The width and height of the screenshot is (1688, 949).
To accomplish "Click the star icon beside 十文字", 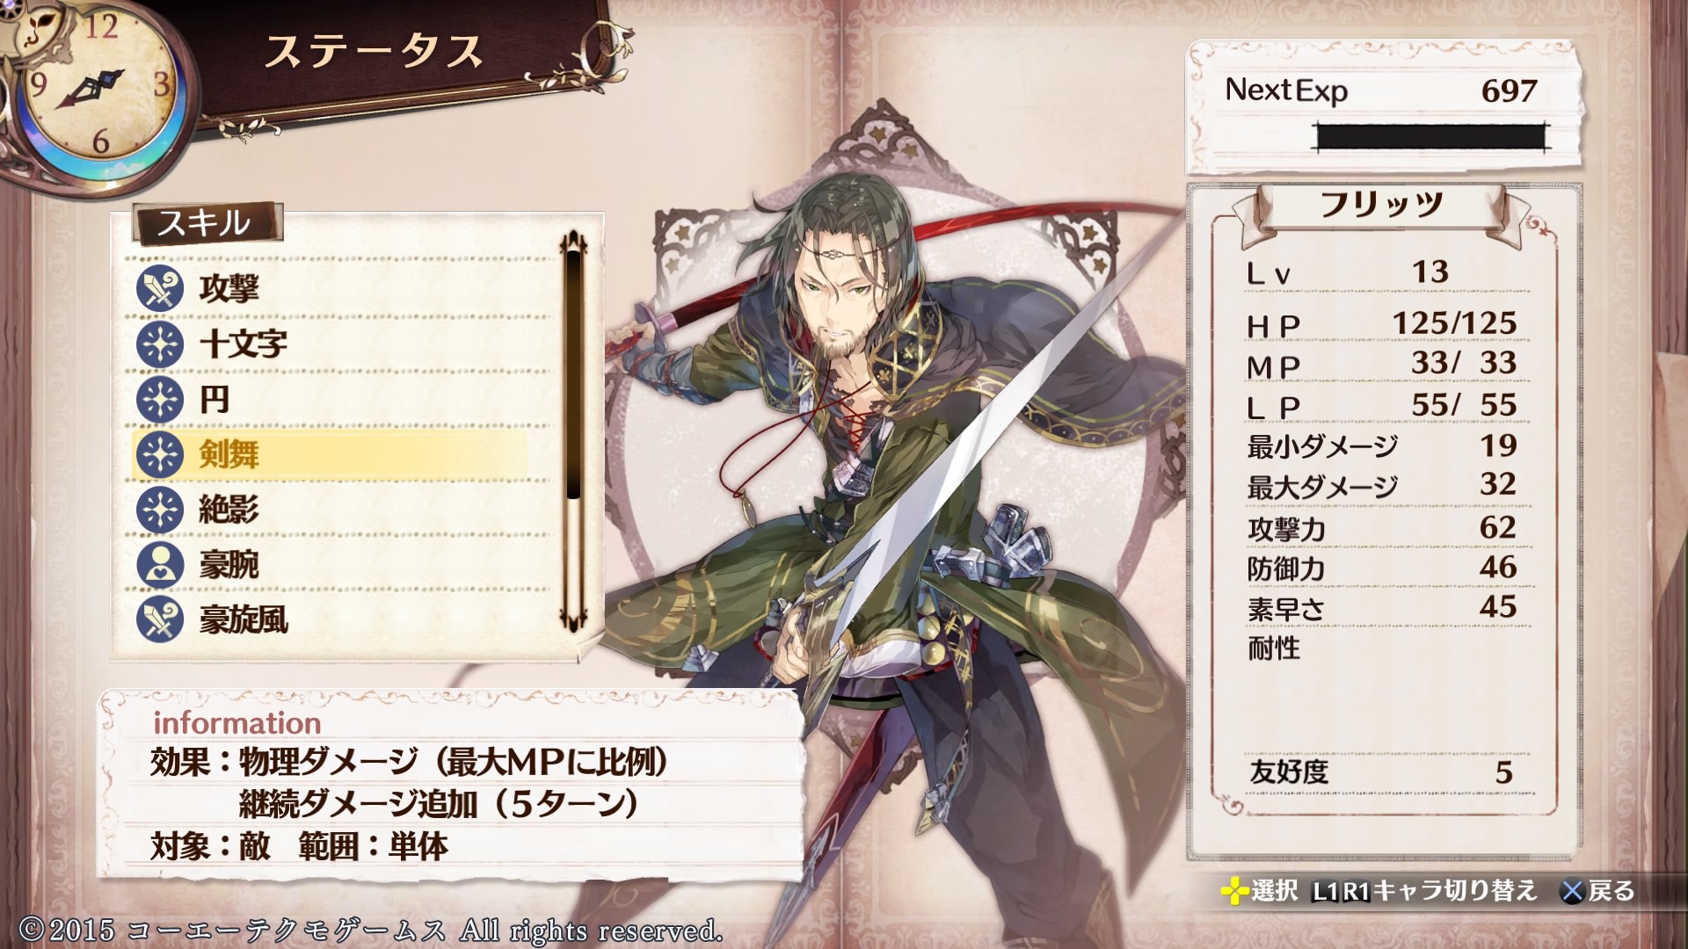I will (159, 344).
